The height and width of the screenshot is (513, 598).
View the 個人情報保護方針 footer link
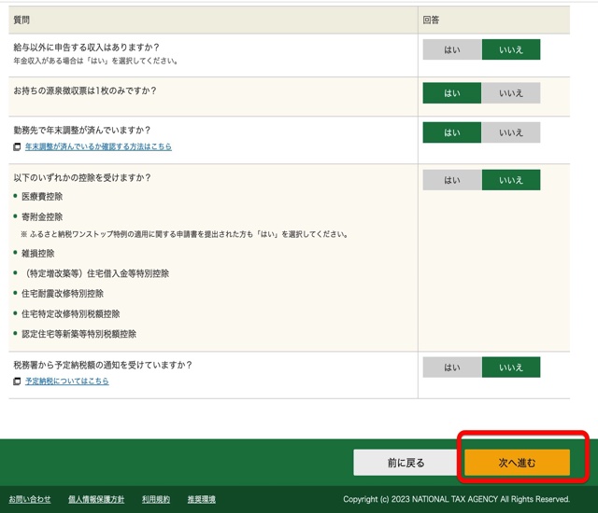pyautogui.click(x=96, y=499)
